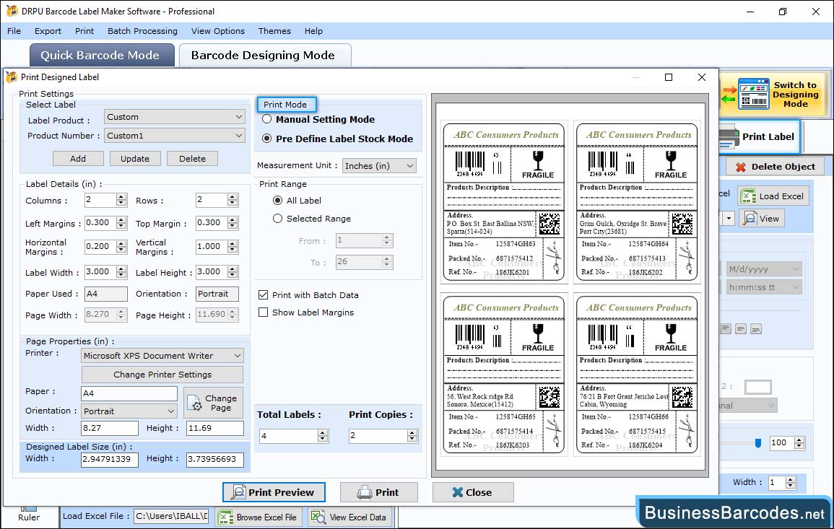Close the Print Designed Label dialog

click(x=702, y=77)
